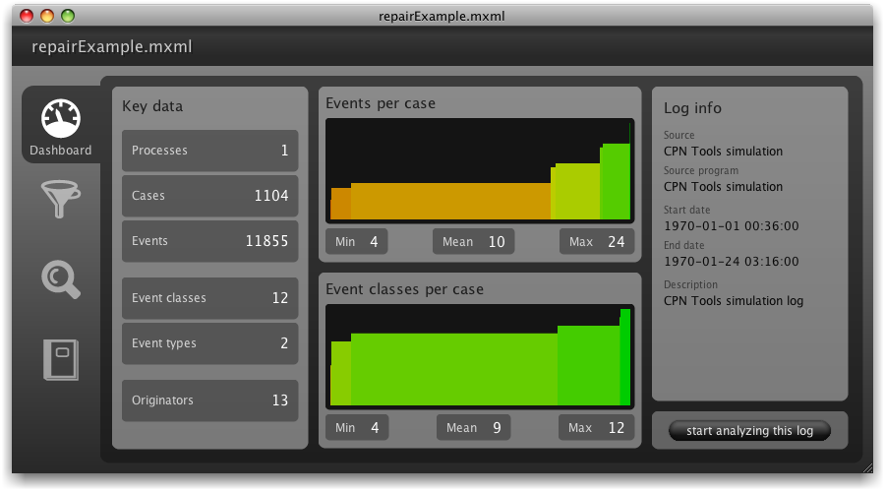Select the Event types tile

209,343
